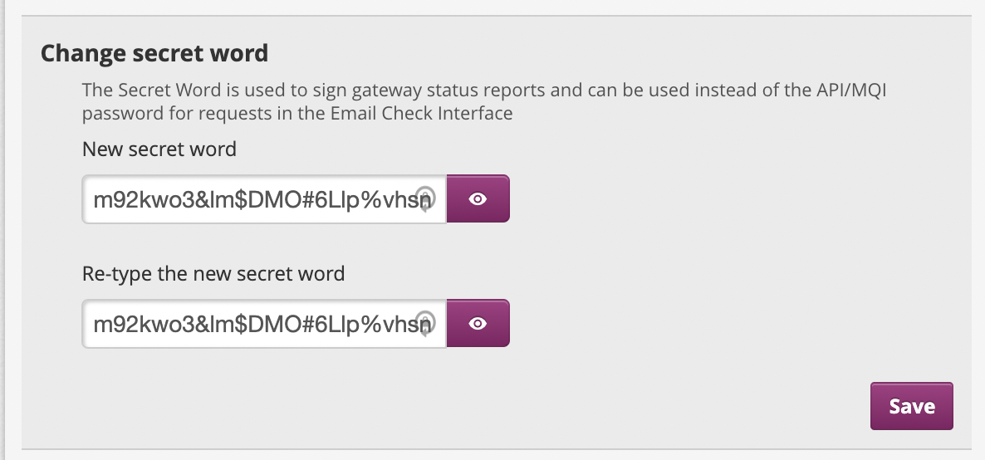Click the password manager icon in Re-type field
Screen dimensions: 985x460
click(425, 323)
